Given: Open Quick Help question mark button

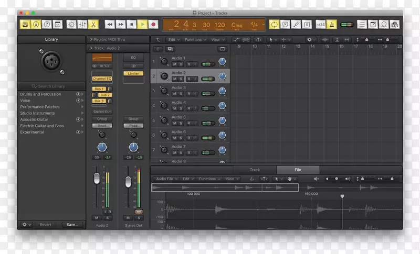Looking at the screenshot, I should click(47, 24).
